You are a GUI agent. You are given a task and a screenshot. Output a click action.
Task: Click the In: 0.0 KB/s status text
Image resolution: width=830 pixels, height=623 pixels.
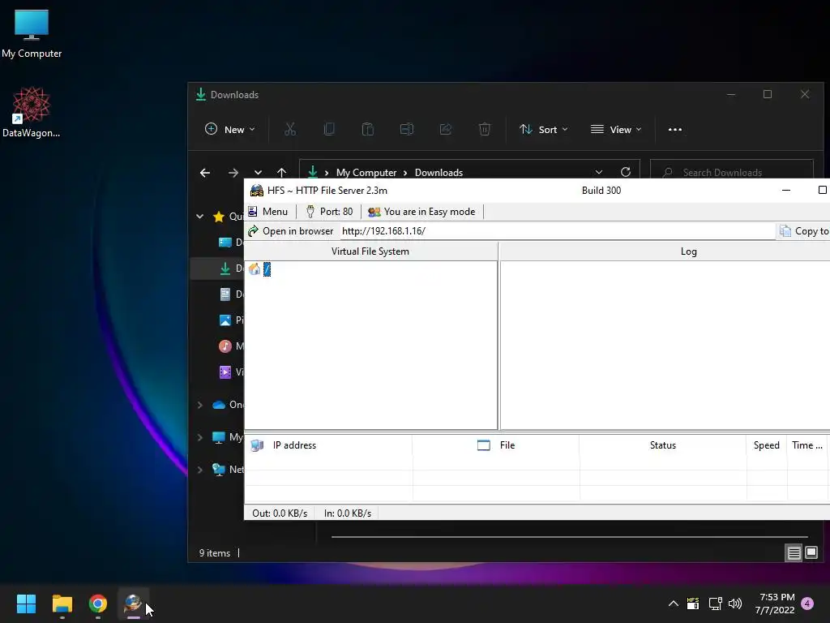tap(348, 513)
